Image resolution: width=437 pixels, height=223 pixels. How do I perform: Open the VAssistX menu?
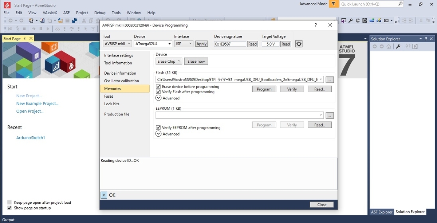50,12
